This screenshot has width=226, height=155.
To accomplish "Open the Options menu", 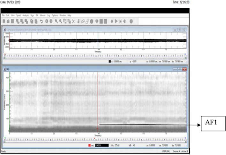I will [55, 15].
